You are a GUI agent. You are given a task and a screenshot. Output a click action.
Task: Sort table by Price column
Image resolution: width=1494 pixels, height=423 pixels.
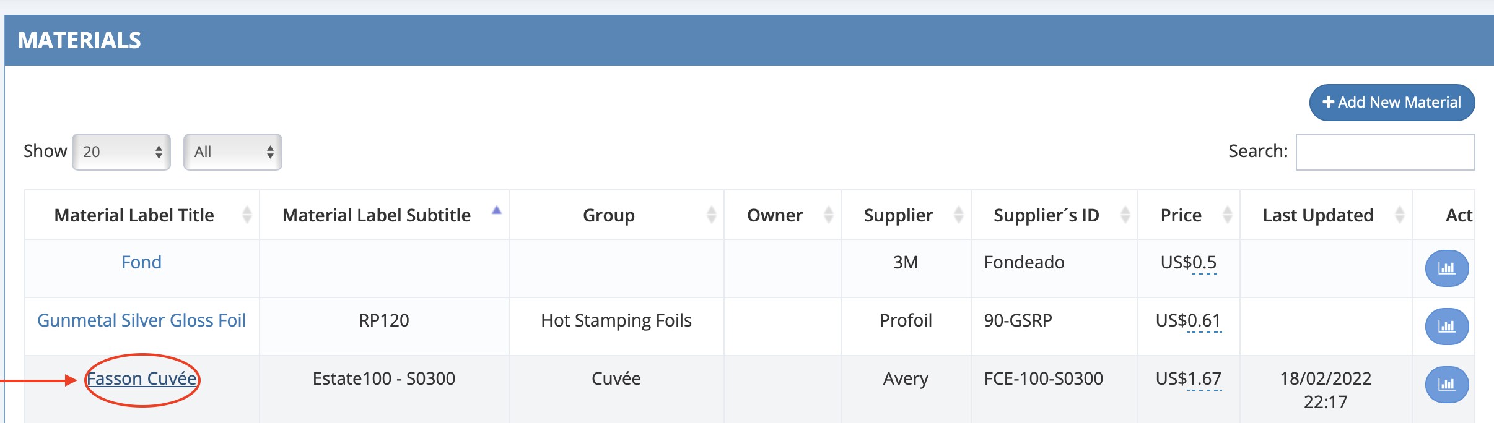click(x=1227, y=215)
